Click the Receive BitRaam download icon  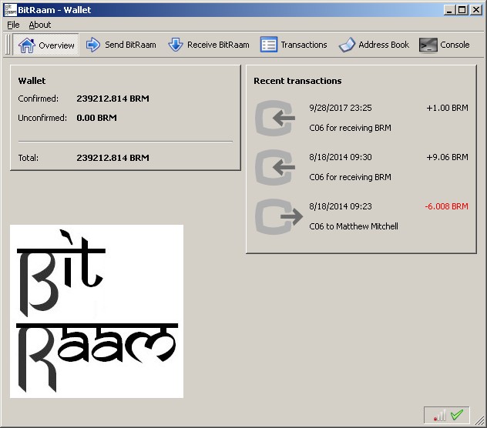[176, 45]
